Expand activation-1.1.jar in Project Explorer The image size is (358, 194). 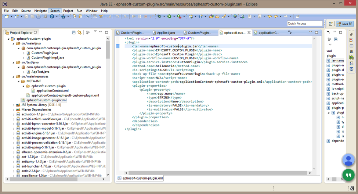pos(14,115)
